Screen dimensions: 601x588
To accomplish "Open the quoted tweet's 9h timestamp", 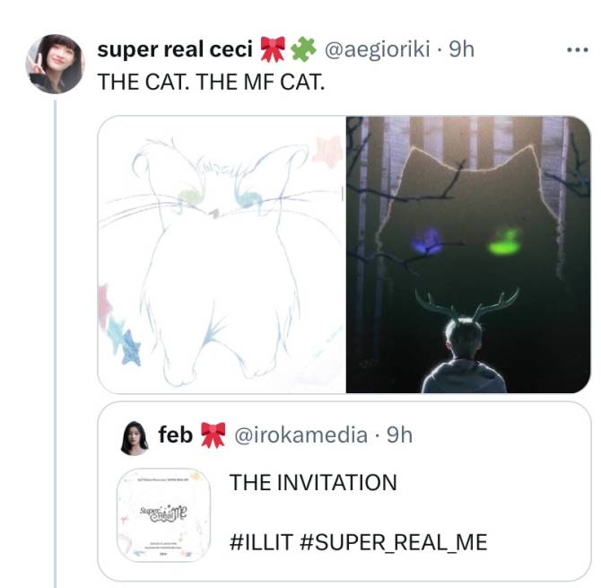I will click(399, 435).
